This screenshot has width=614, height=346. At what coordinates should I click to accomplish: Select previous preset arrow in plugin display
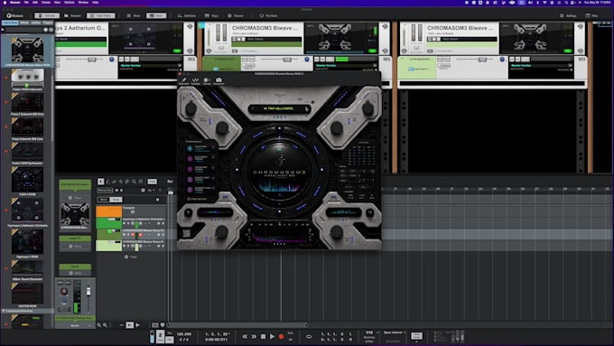click(253, 108)
